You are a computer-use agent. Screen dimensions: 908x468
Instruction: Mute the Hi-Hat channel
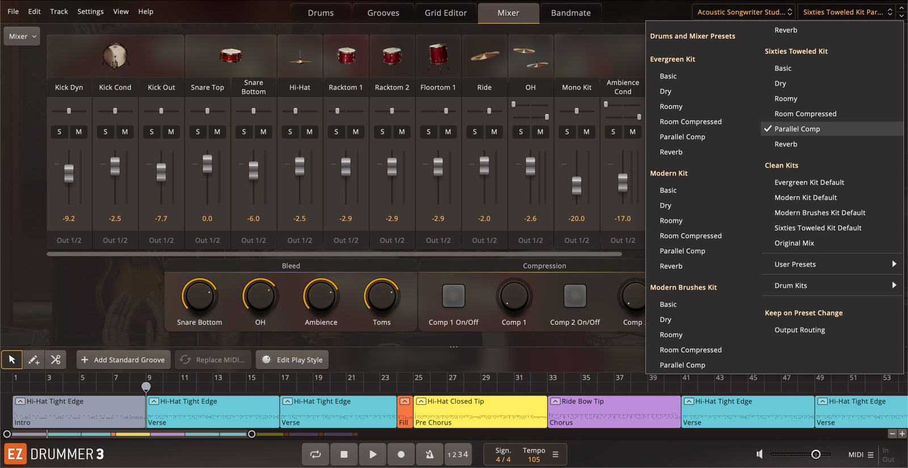(x=309, y=132)
